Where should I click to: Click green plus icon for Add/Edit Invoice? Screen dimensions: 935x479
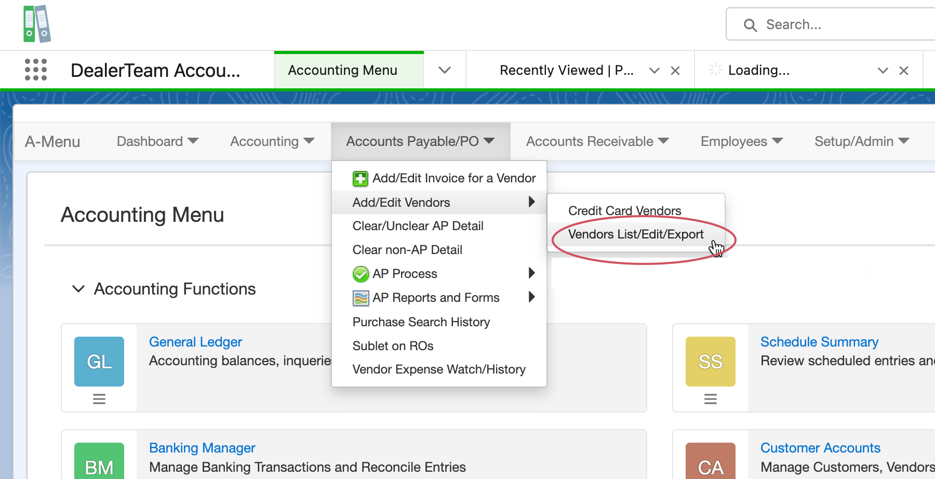tap(360, 179)
